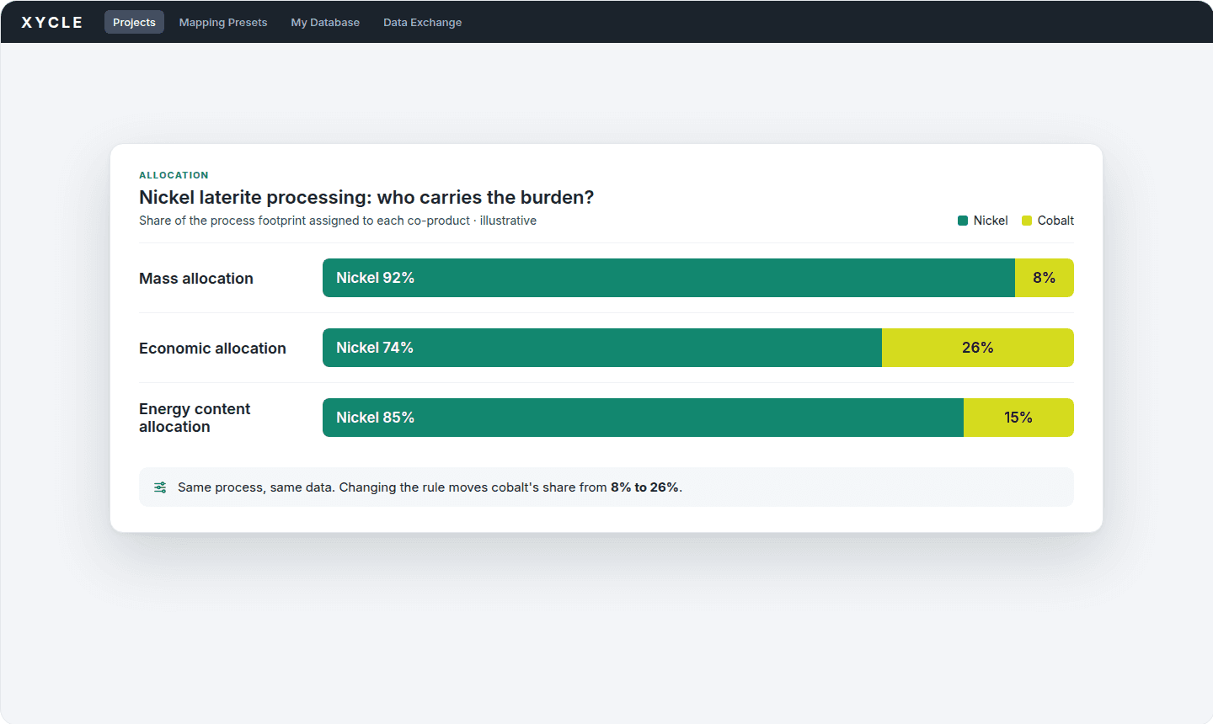This screenshot has height=724, width=1213.
Task: Click the Energy content allocation label
Action: coord(195,418)
